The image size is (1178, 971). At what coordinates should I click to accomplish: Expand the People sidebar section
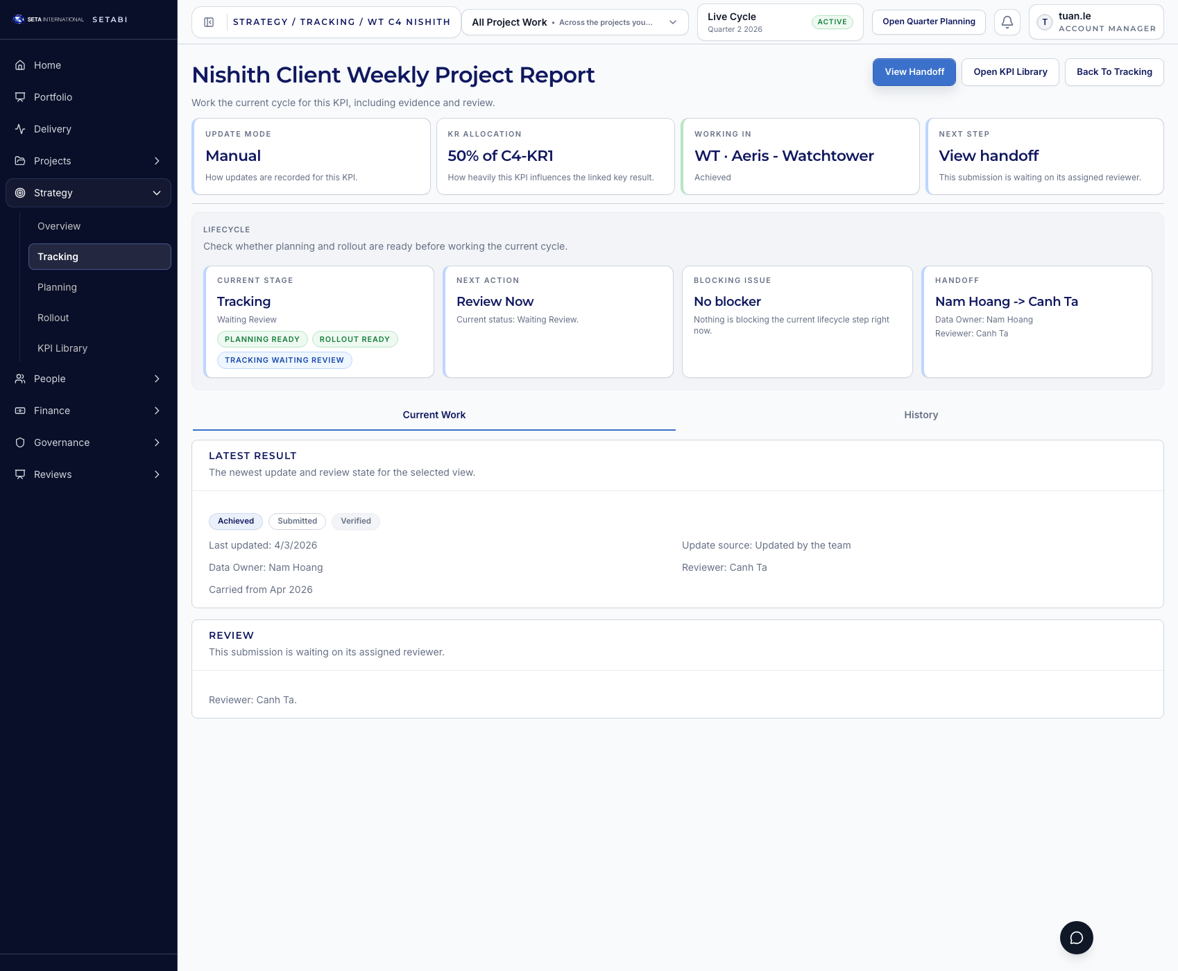(157, 379)
